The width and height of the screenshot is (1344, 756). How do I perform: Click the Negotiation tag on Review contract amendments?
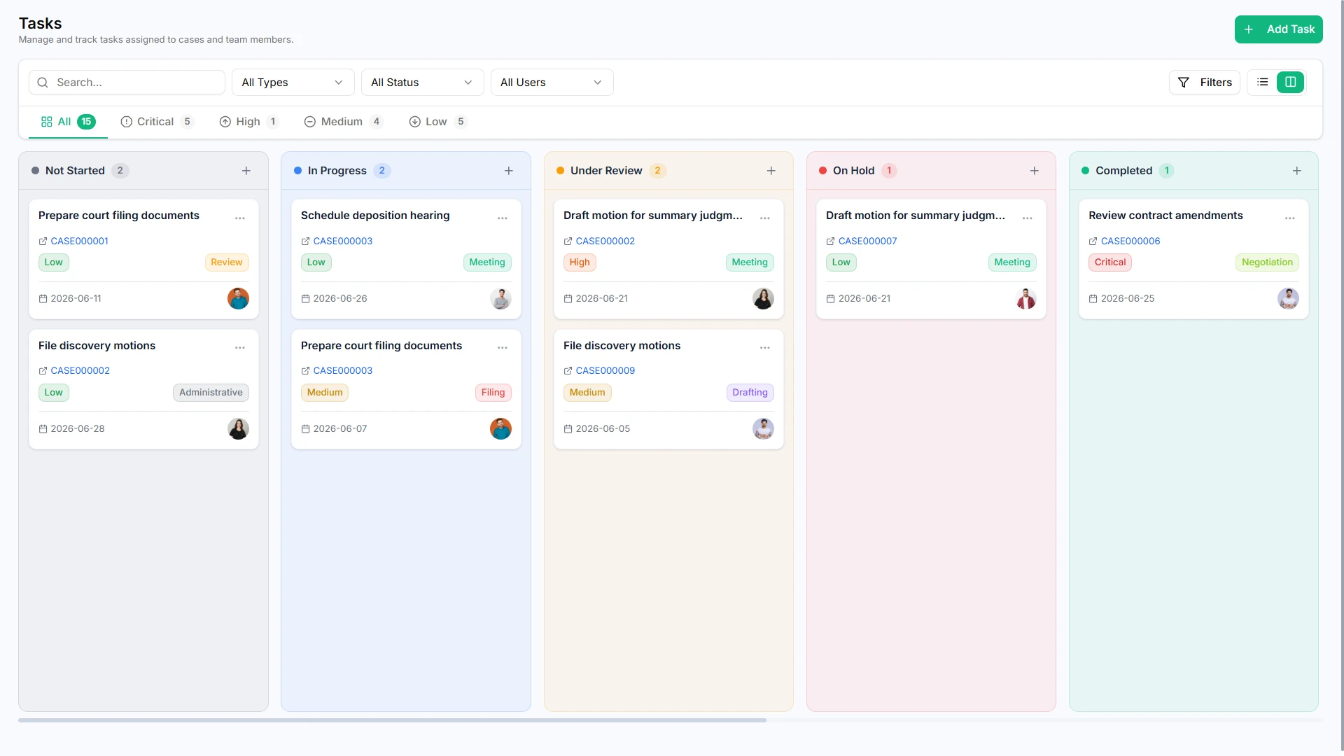click(1267, 262)
